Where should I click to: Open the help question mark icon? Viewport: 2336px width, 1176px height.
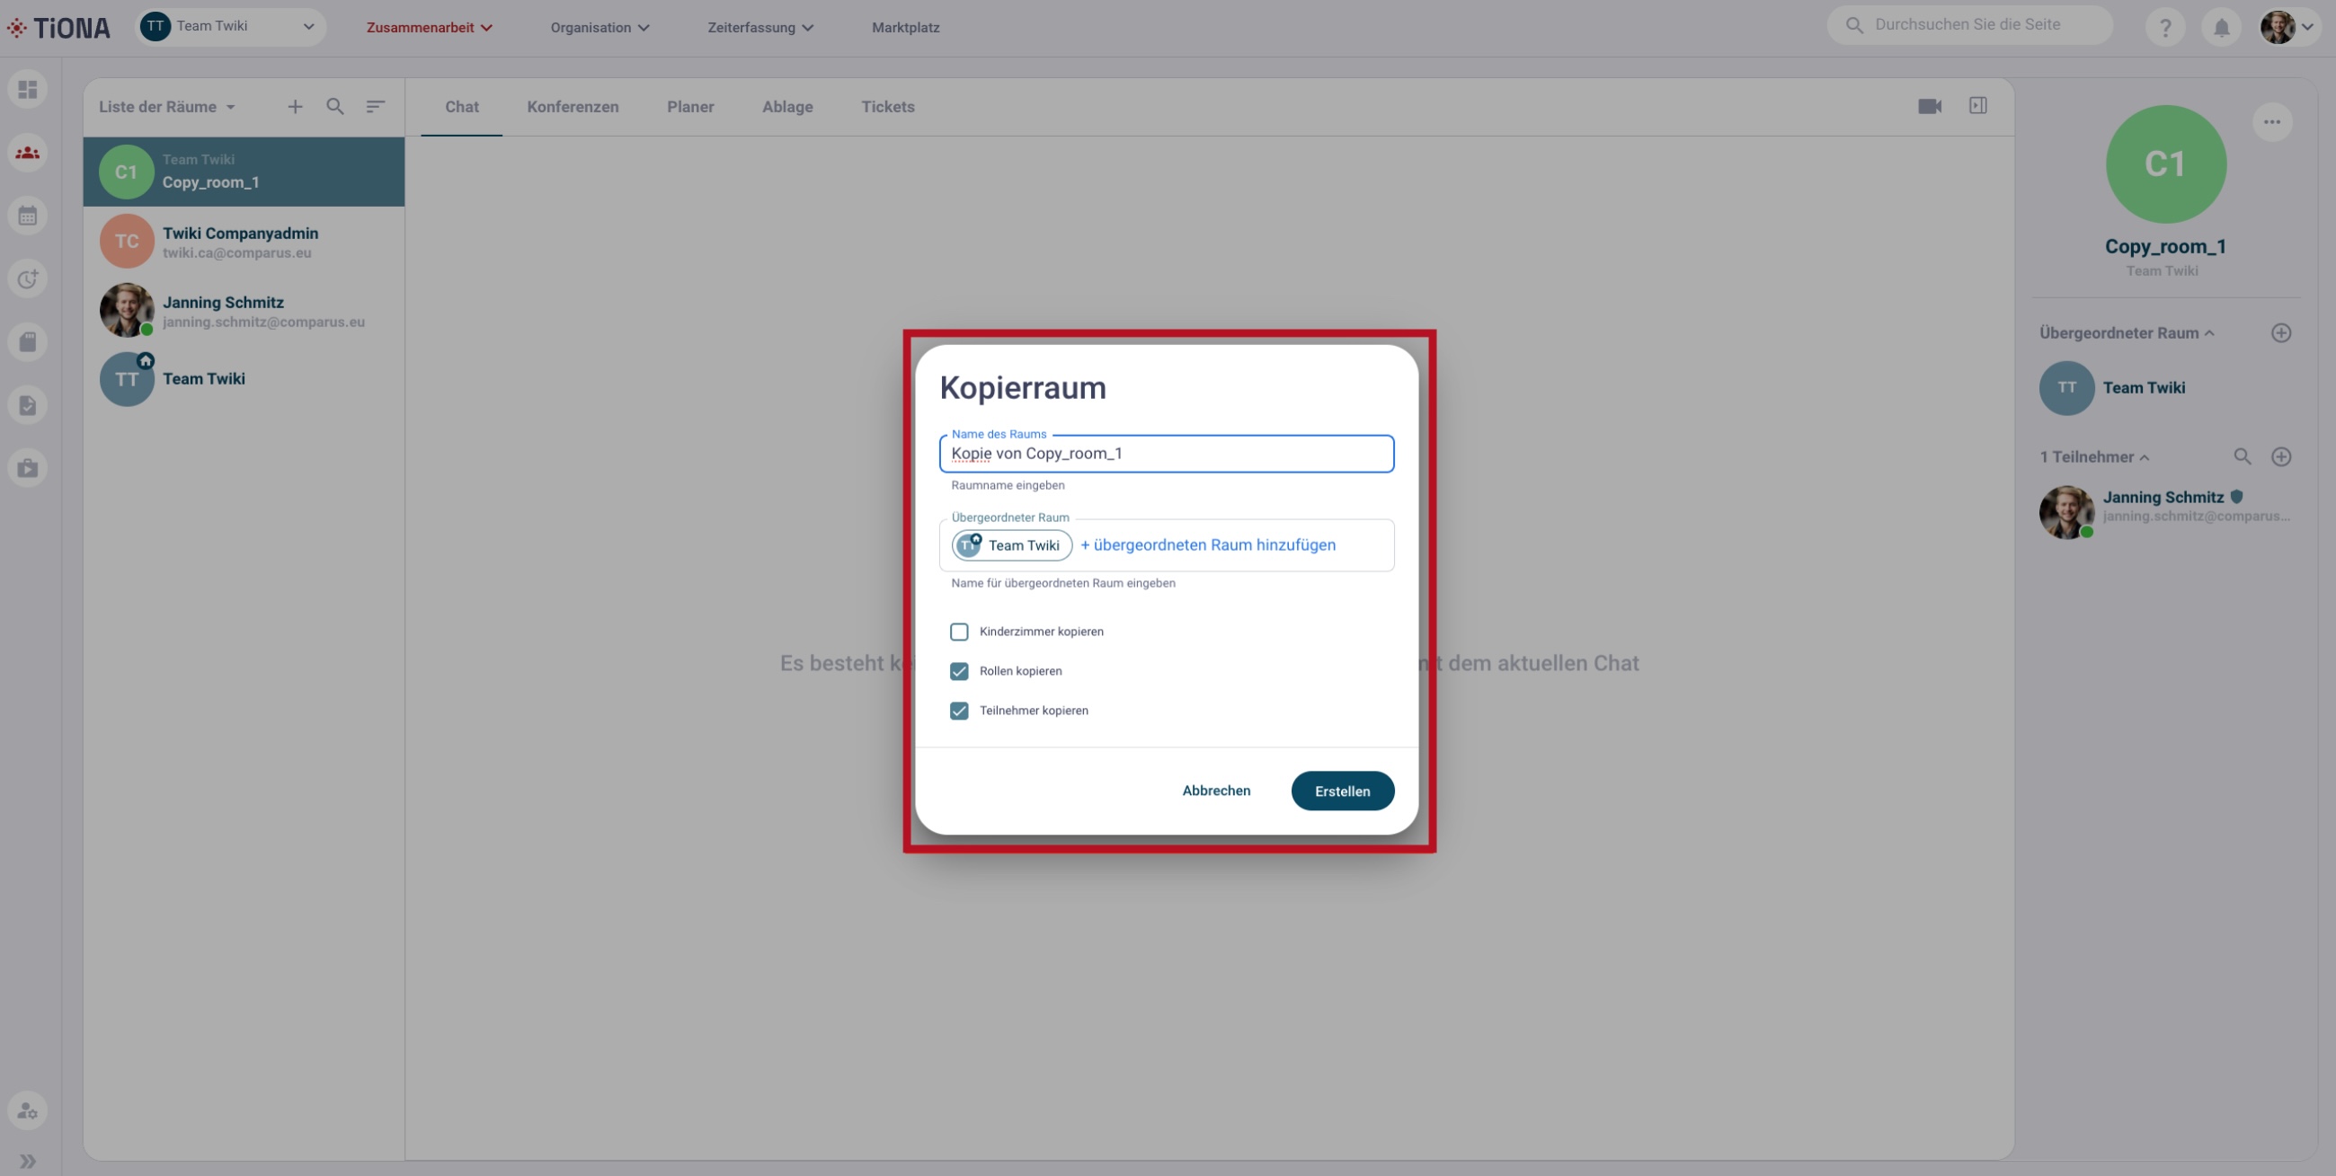[x=2165, y=28]
